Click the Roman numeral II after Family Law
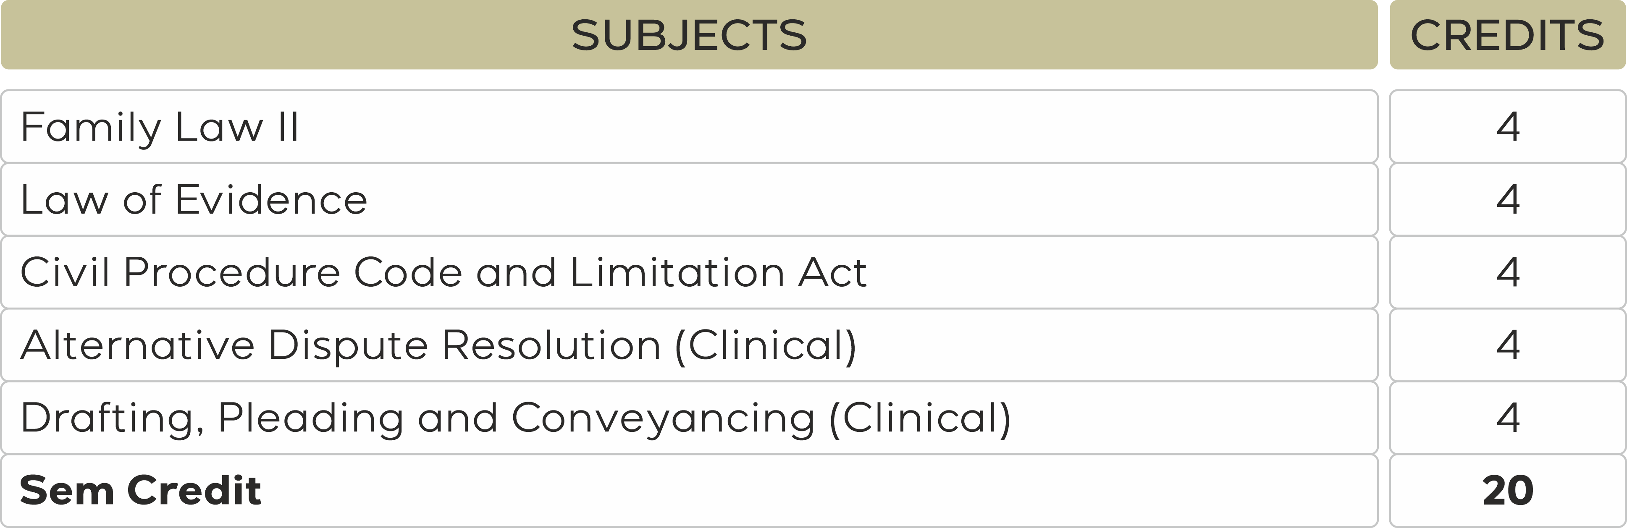This screenshot has width=1627, height=528. click(x=288, y=127)
